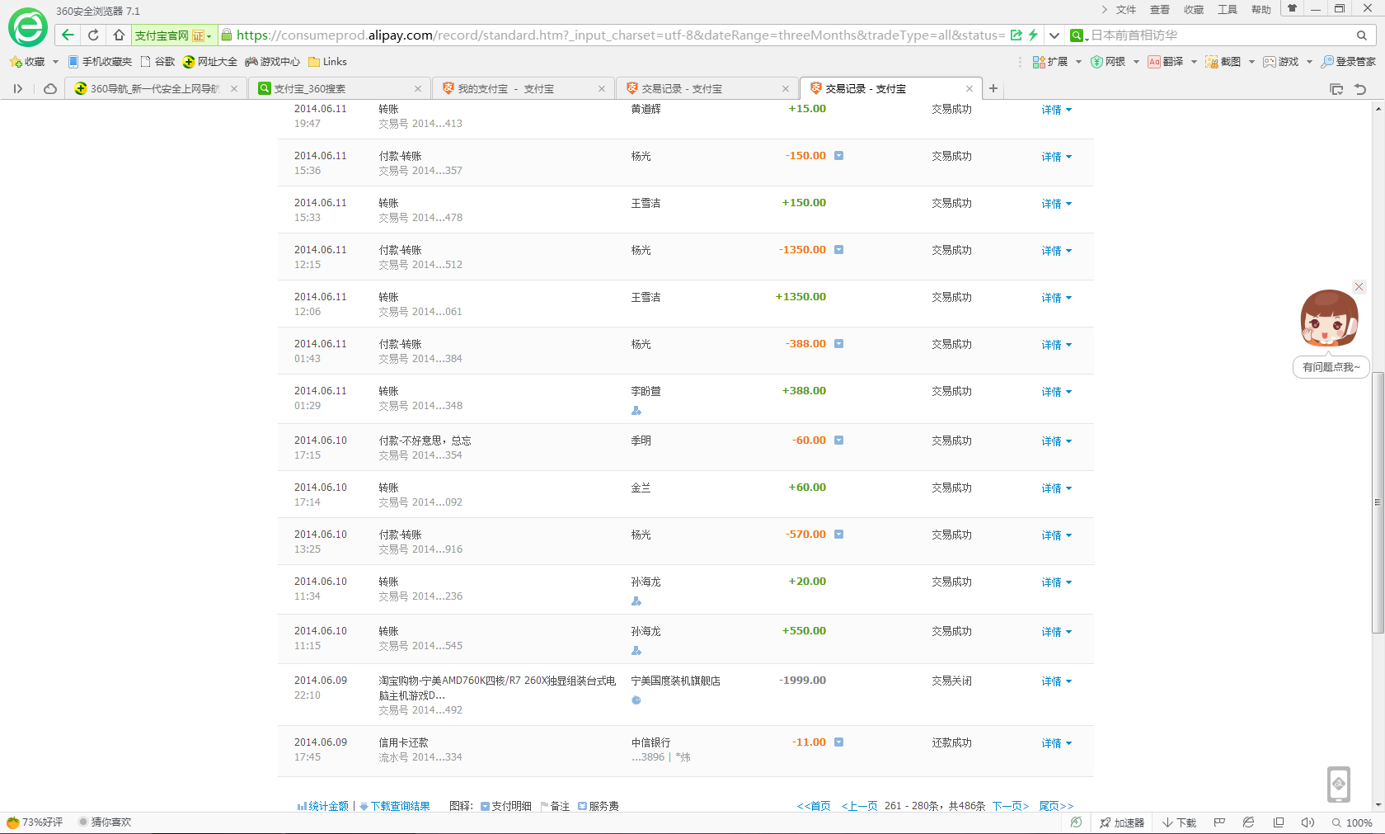The height and width of the screenshot is (834, 1385).
Task: Click the payment detail icon beside -1350.00
Action: click(x=838, y=250)
